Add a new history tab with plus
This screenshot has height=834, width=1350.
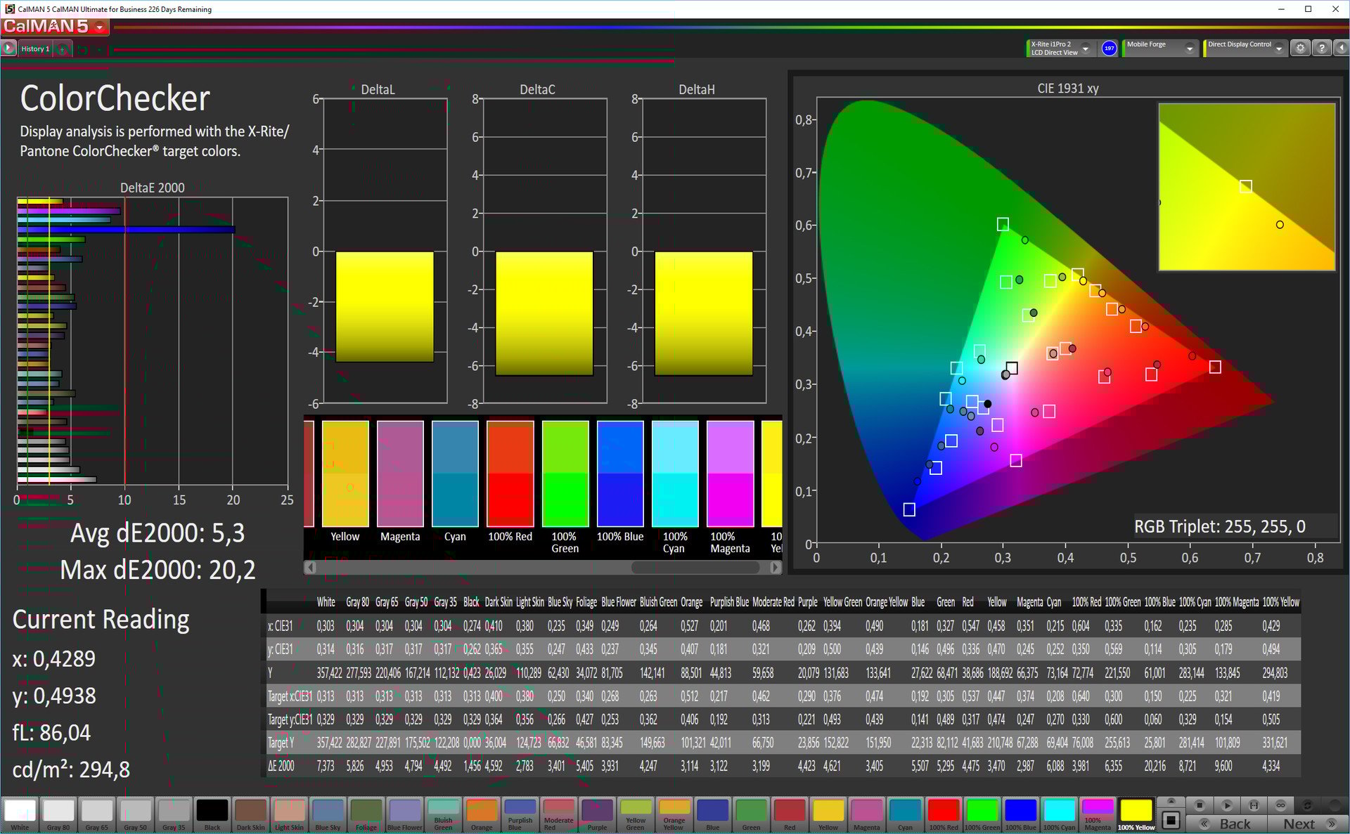[63, 49]
